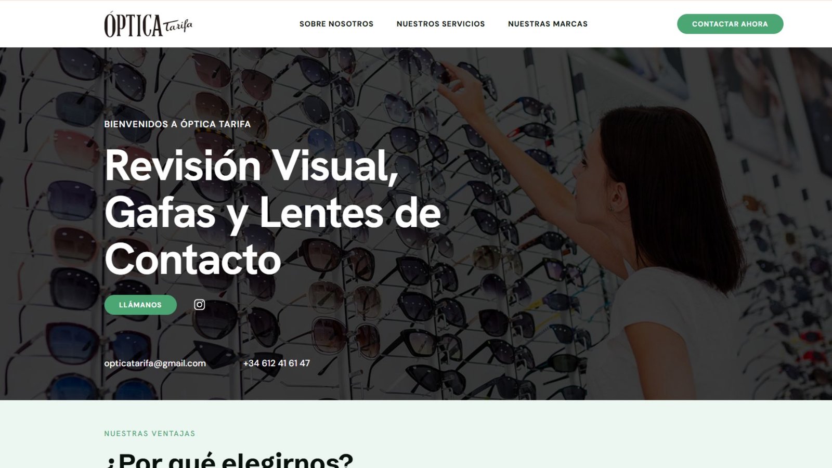Go to Nuestros Servicios section
The width and height of the screenshot is (832, 468).
coord(440,24)
